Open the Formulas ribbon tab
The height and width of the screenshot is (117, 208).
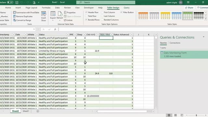[46, 8]
